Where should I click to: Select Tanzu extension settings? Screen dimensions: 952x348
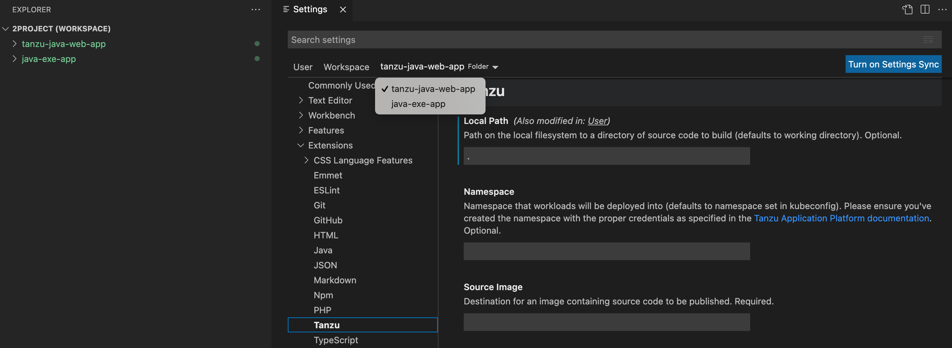[362, 325]
